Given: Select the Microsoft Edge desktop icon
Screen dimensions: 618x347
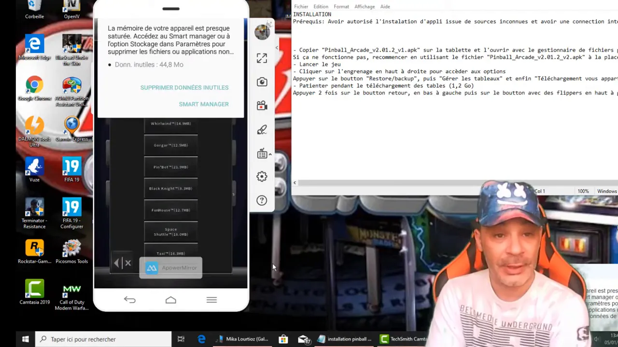Looking at the screenshot, I should 34,48.
